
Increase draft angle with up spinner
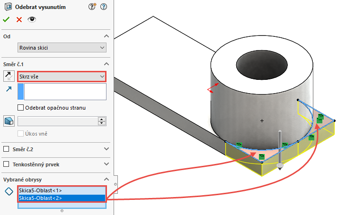point(102,119)
